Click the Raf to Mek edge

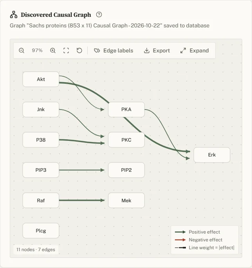[82, 200]
